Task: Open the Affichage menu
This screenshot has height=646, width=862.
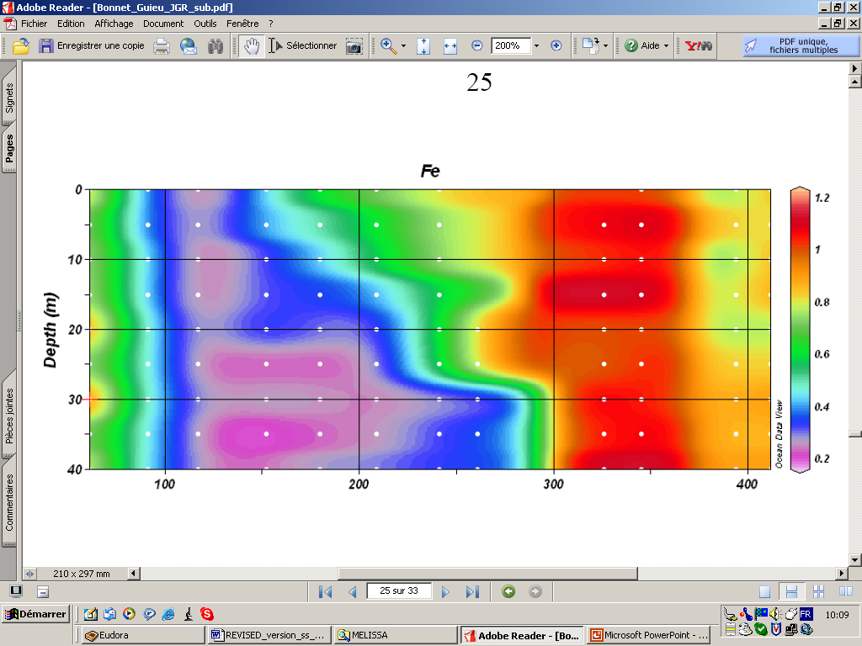Action: pyautogui.click(x=114, y=24)
